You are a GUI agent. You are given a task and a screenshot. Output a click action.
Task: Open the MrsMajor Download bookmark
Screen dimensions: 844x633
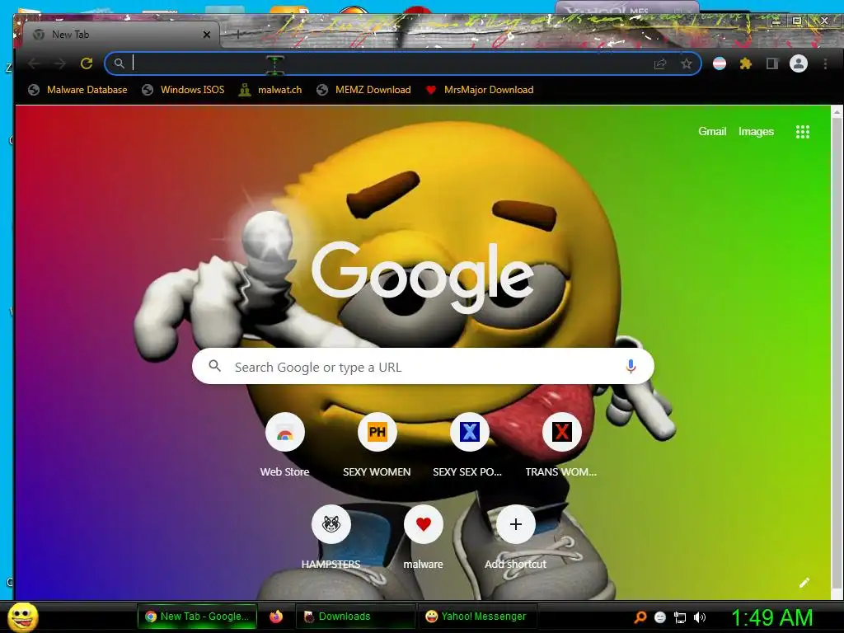click(x=480, y=90)
